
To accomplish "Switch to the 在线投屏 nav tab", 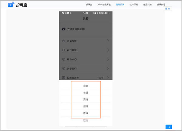I will [120, 5].
